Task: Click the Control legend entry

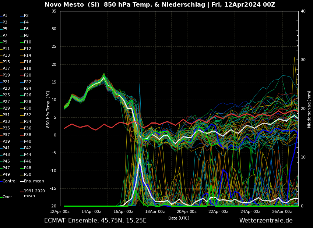Action: pos(9,181)
